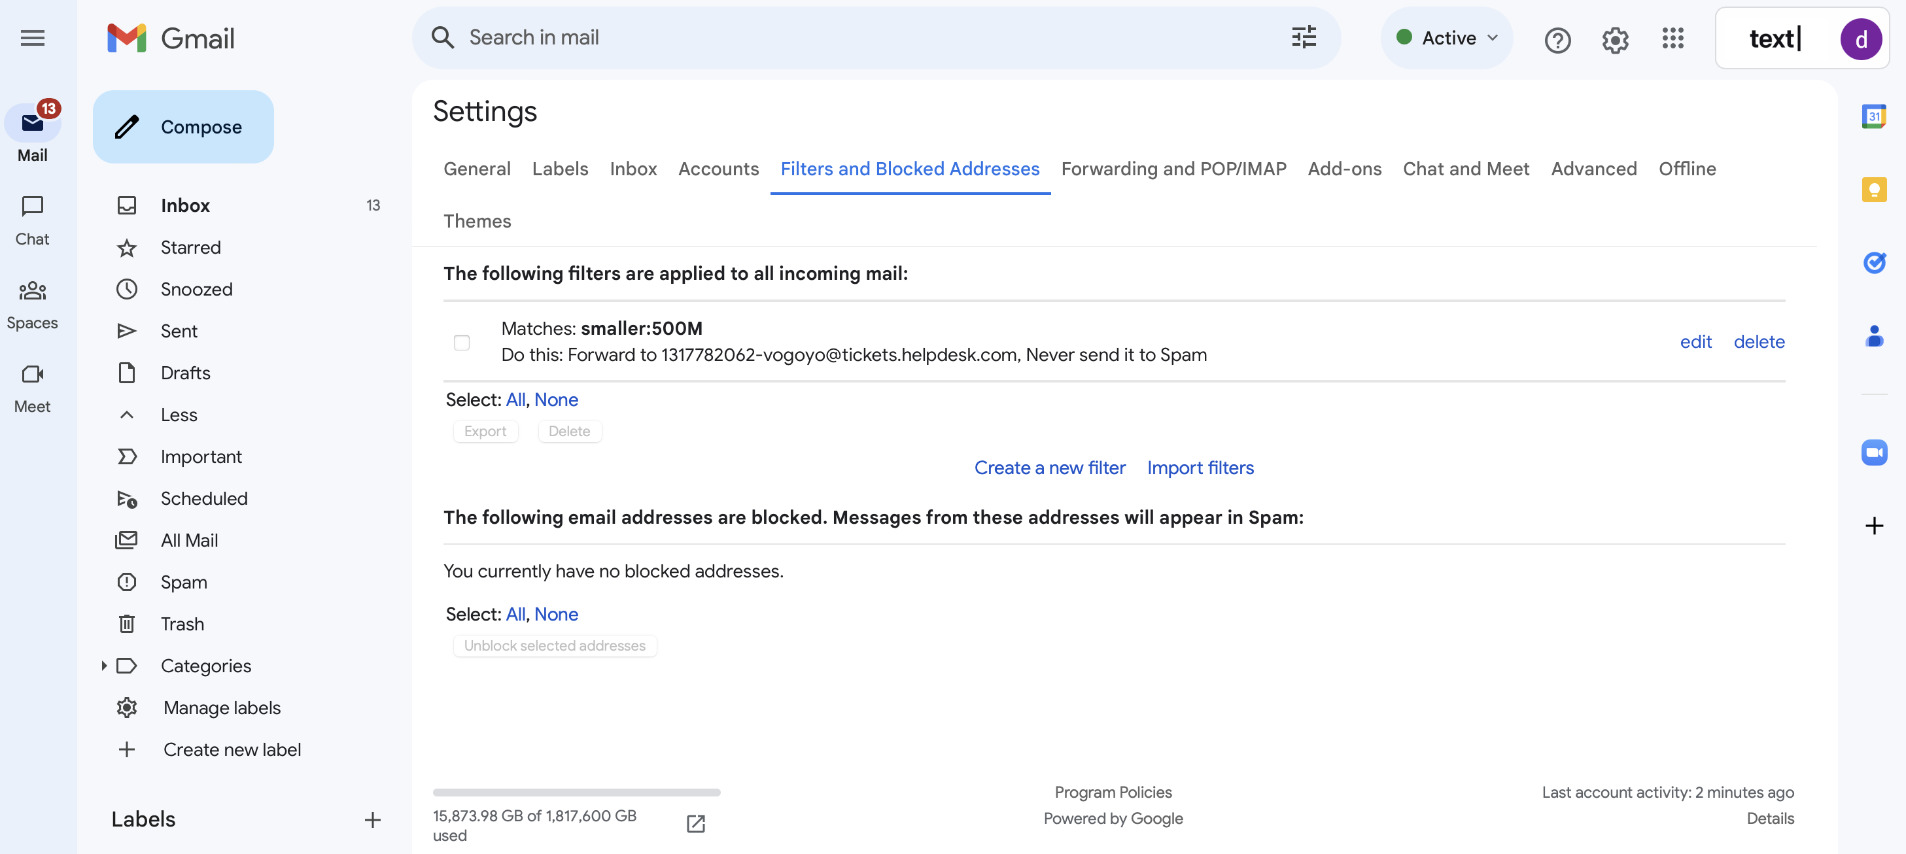The height and width of the screenshot is (854, 1906).
Task: Select None filters using the link
Action: tap(555, 397)
